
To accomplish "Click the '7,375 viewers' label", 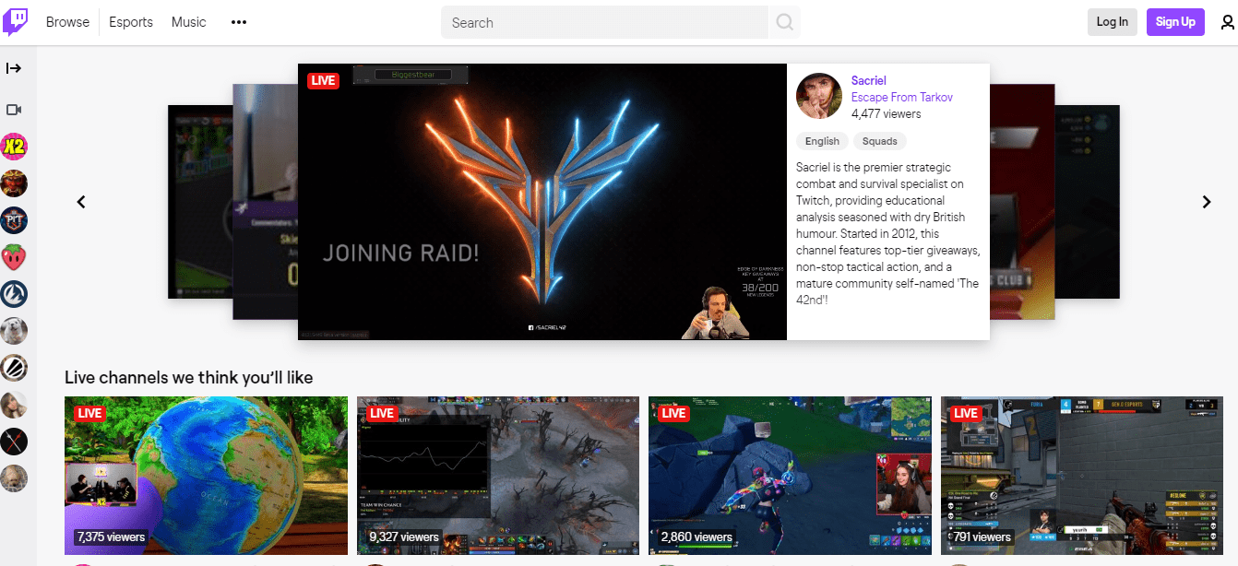I will [111, 537].
